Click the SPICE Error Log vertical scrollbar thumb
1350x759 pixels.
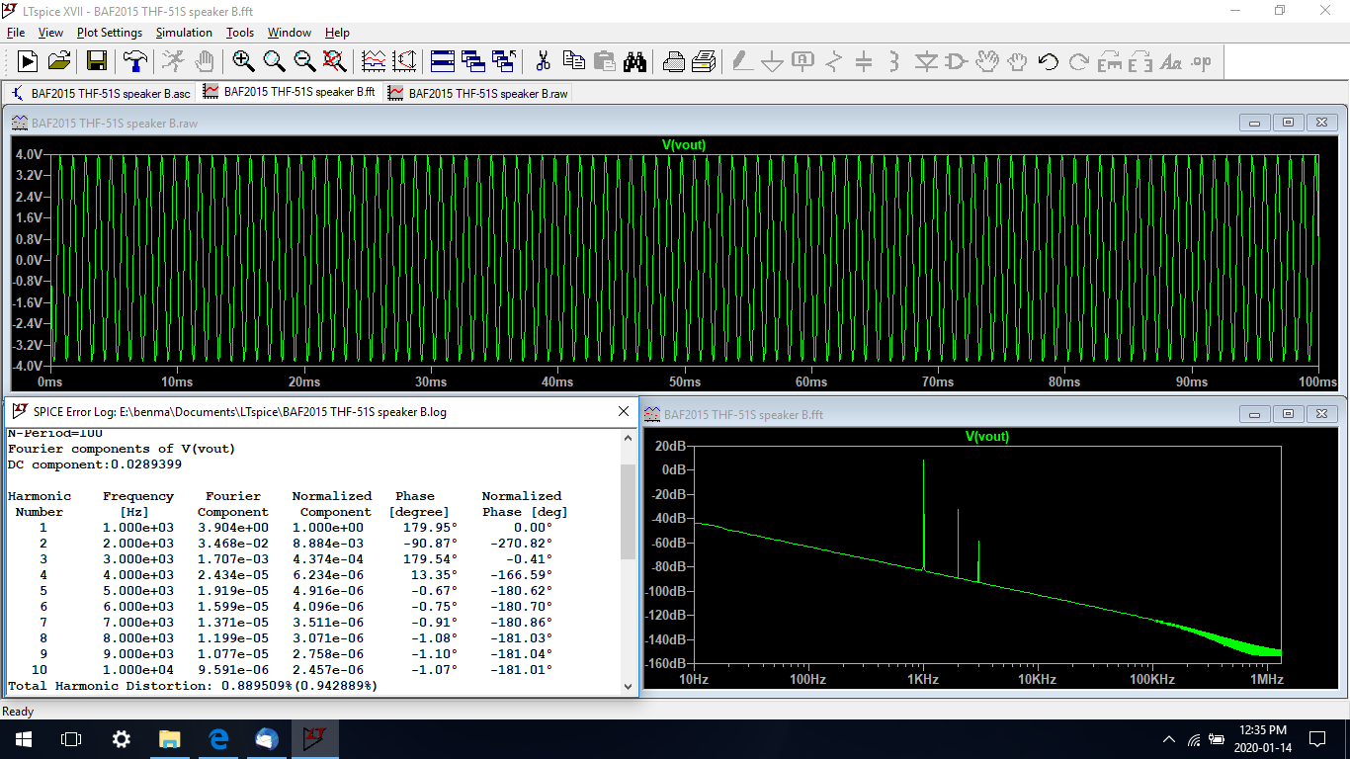(628, 511)
